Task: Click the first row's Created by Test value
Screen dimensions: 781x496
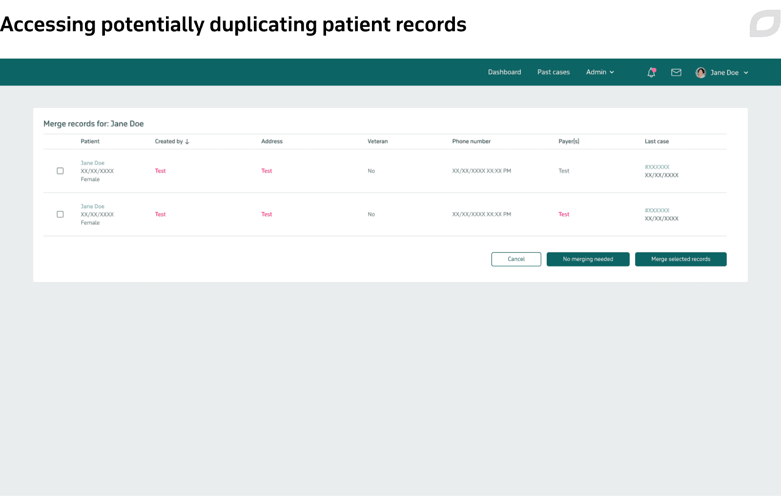Action: [160, 171]
